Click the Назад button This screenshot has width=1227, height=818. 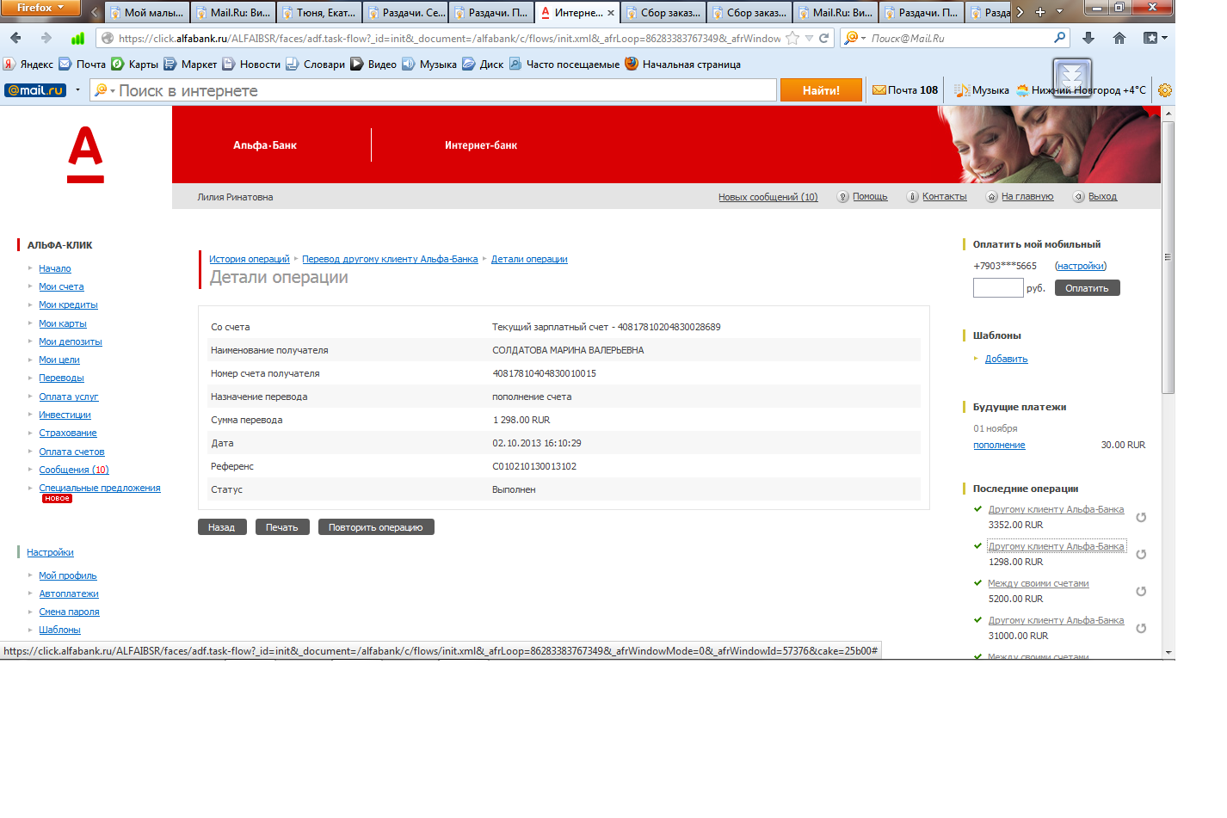222,527
